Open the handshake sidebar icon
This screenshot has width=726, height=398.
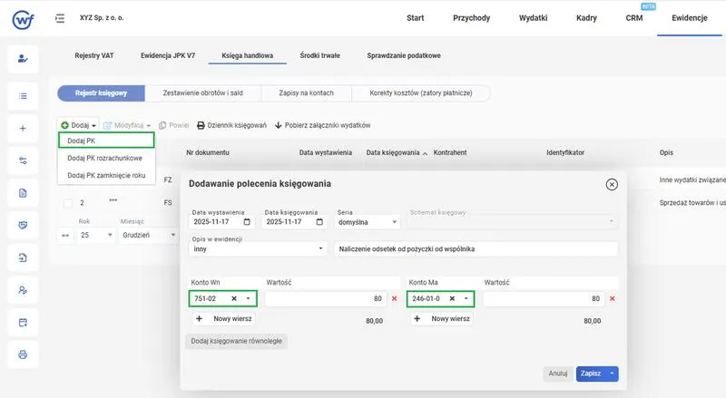tap(23, 226)
